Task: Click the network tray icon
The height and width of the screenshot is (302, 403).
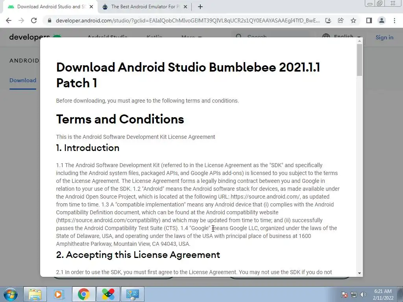Action: 354,295
